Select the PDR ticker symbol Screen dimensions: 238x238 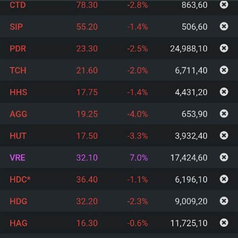coord(18,48)
